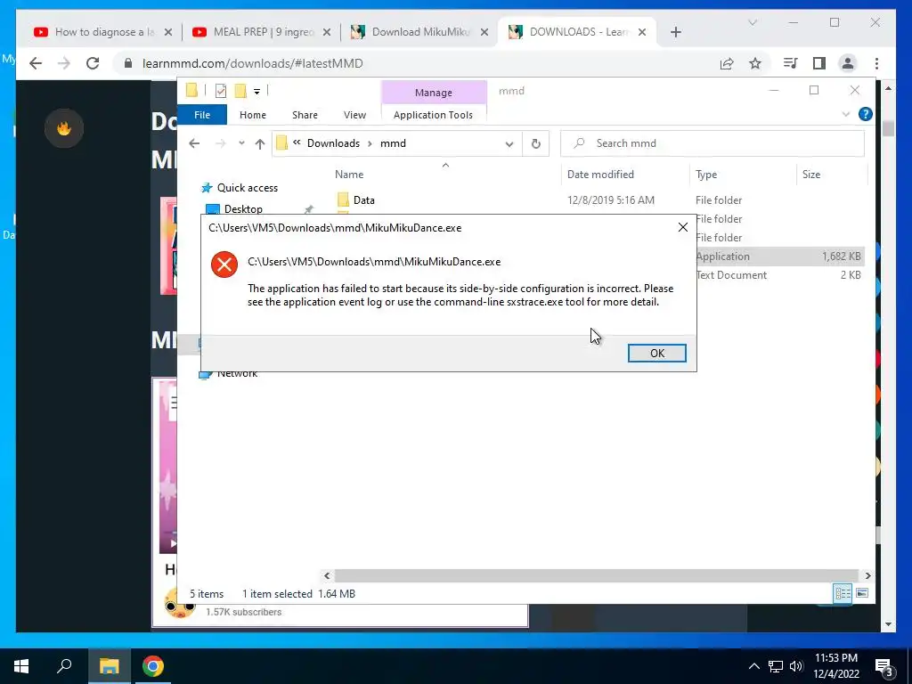The height and width of the screenshot is (684, 912).
Task: Open Chrome three-dot menu
Action: click(x=876, y=63)
